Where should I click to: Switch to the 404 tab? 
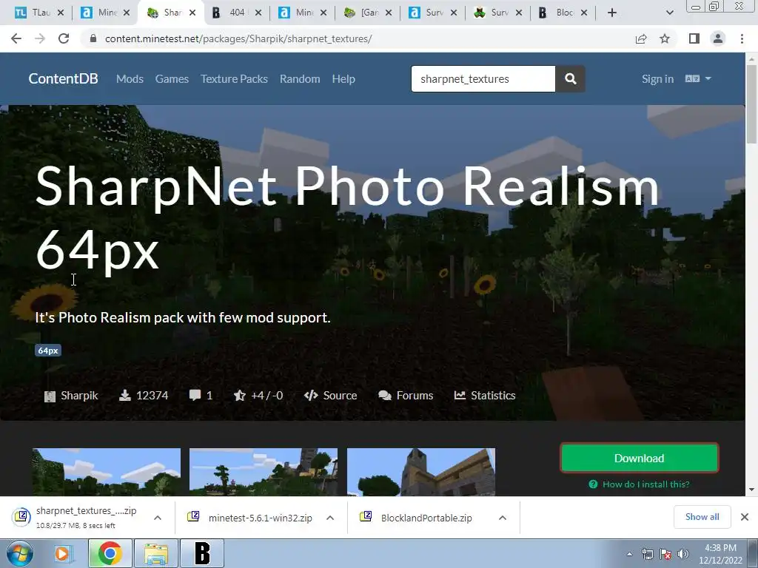pyautogui.click(x=235, y=13)
